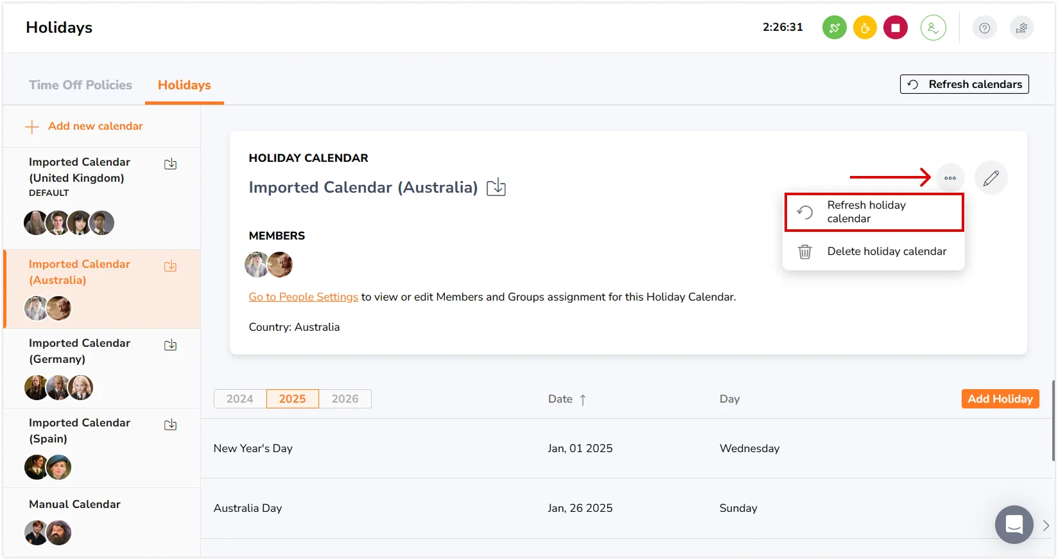Click the trash icon in dropdown menu

click(x=805, y=252)
